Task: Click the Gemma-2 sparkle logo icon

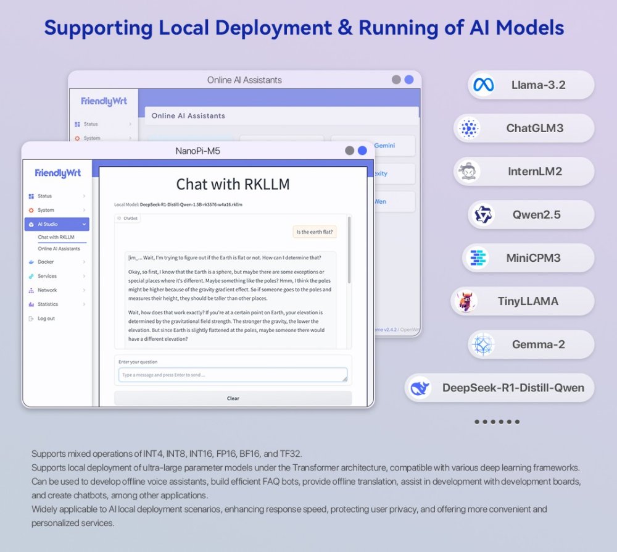Action: coord(482,345)
